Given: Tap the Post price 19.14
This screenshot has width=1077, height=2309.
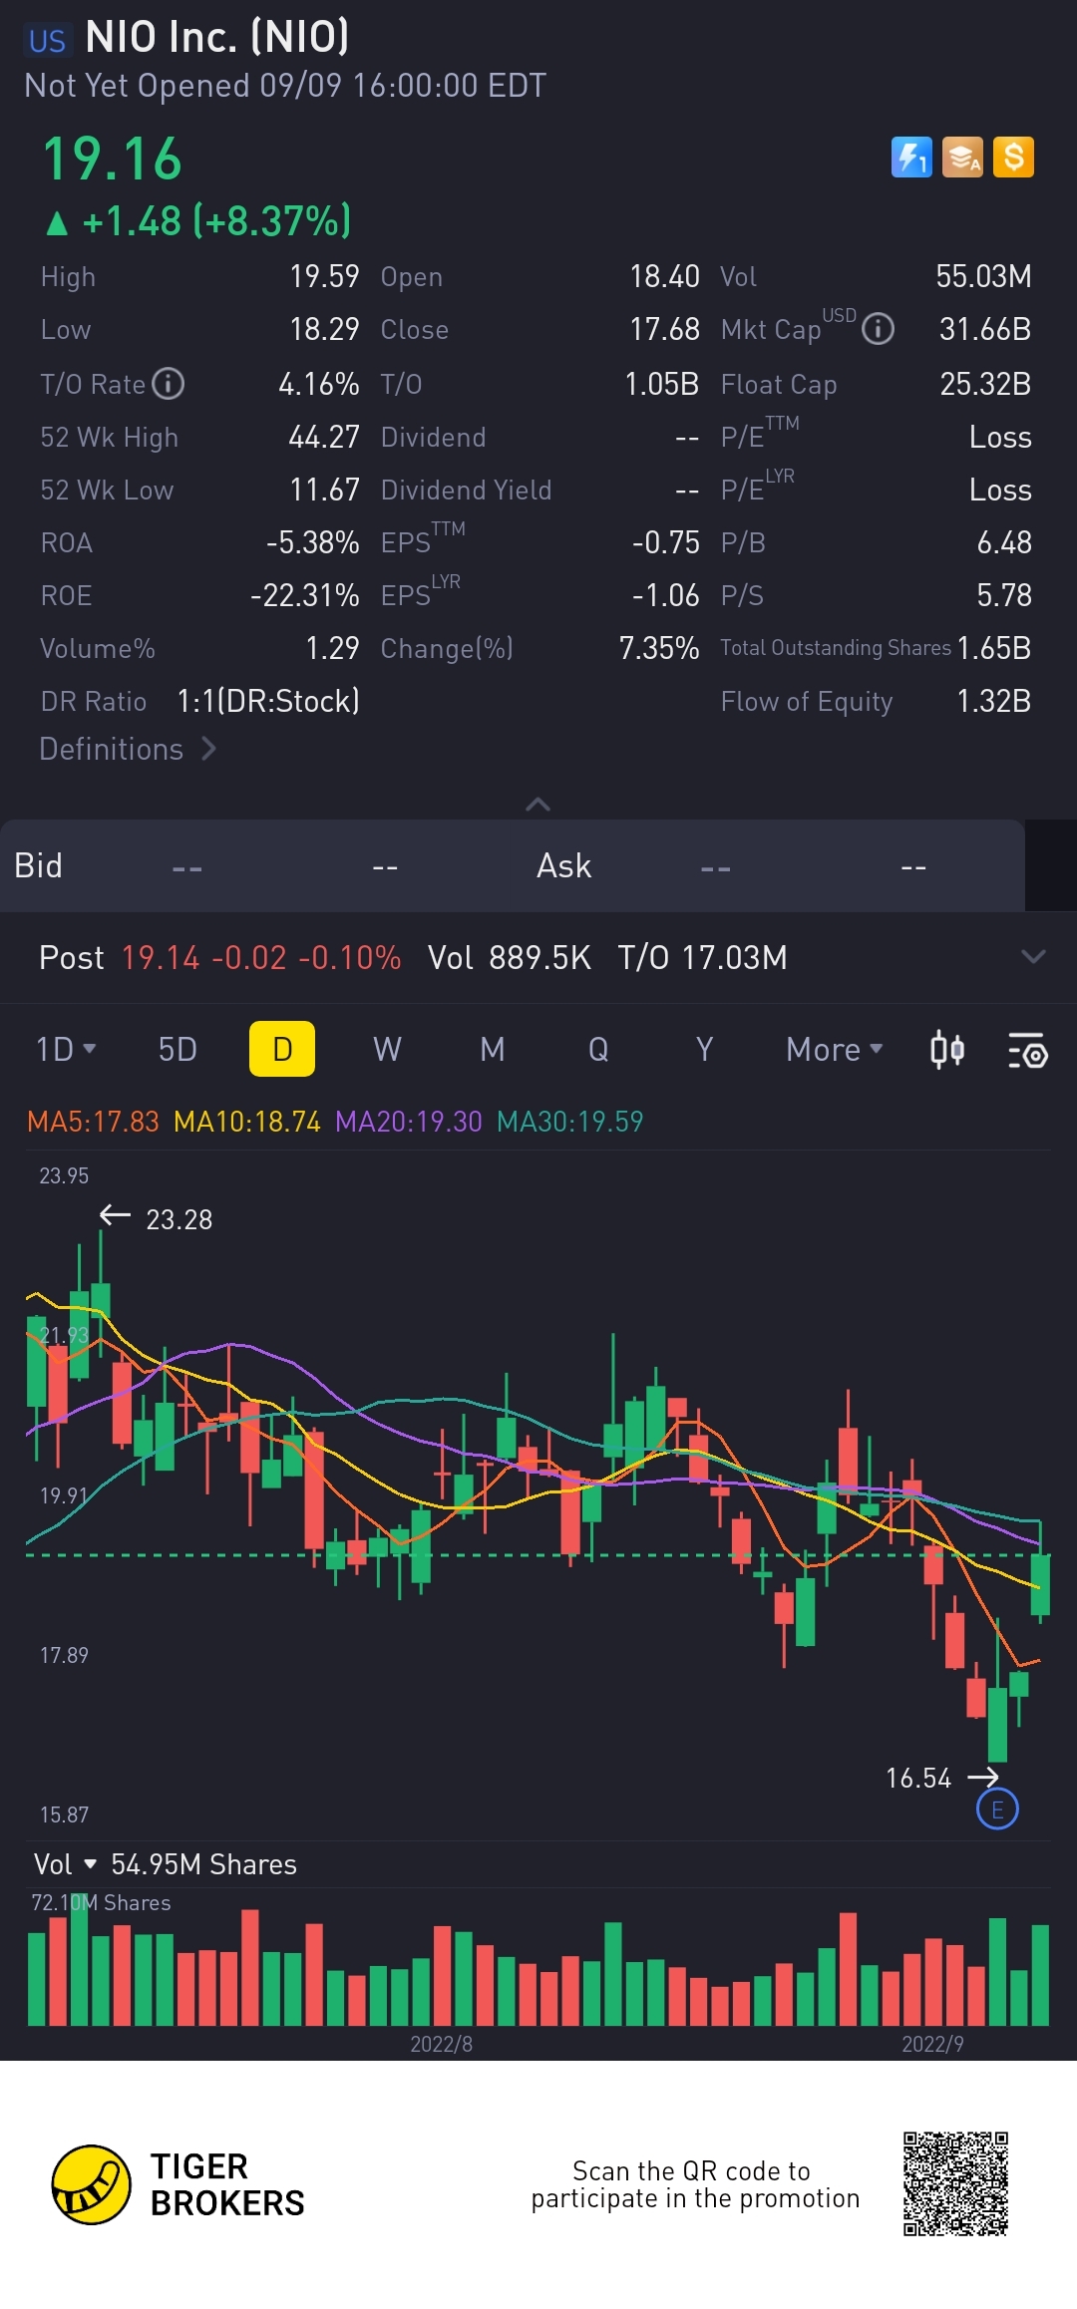Looking at the screenshot, I should [x=161, y=957].
